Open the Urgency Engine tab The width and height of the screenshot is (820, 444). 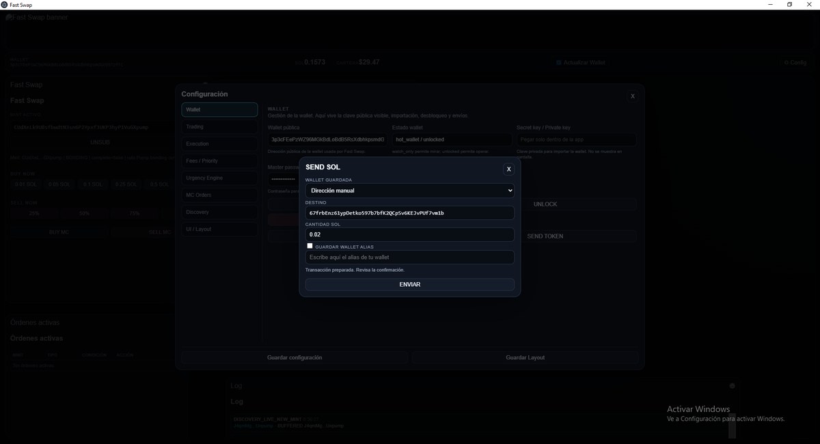(x=219, y=178)
